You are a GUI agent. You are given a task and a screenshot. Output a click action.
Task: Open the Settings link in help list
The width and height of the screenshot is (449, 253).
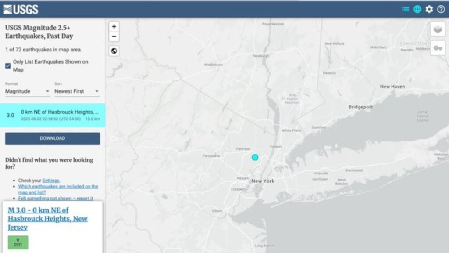coord(51,181)
